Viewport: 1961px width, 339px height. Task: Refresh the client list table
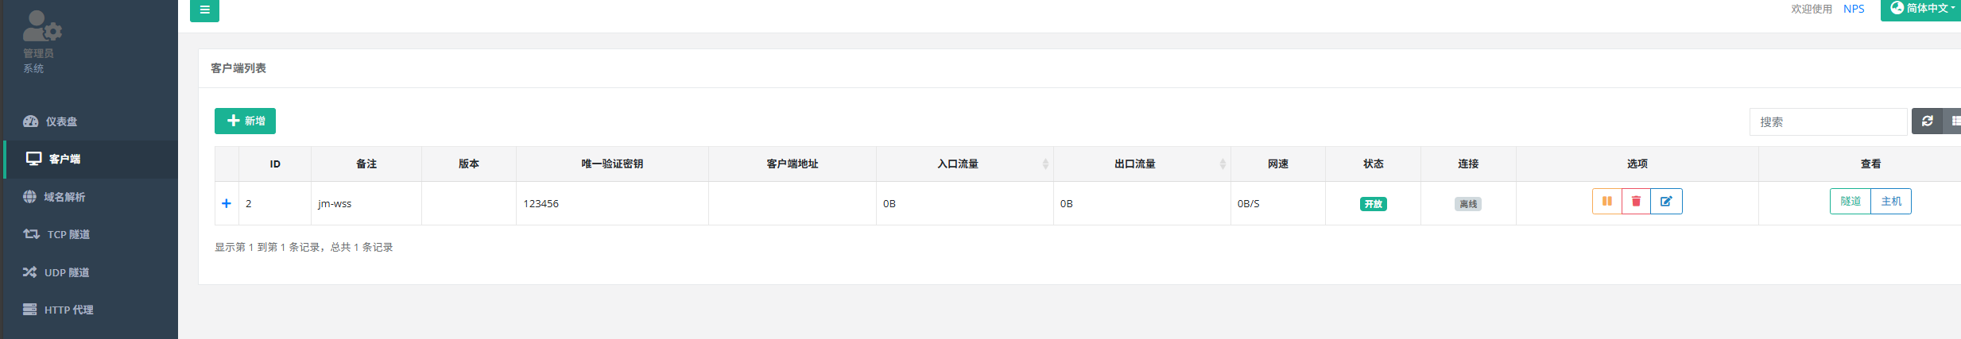pyautogui.click(x=1927, y=121)
